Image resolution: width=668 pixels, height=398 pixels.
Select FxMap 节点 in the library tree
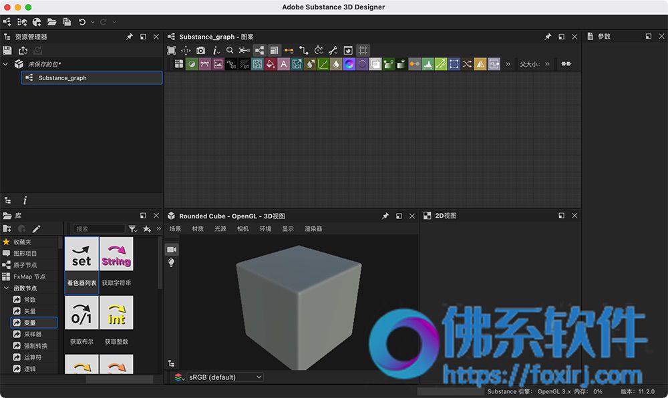[29, 276]
